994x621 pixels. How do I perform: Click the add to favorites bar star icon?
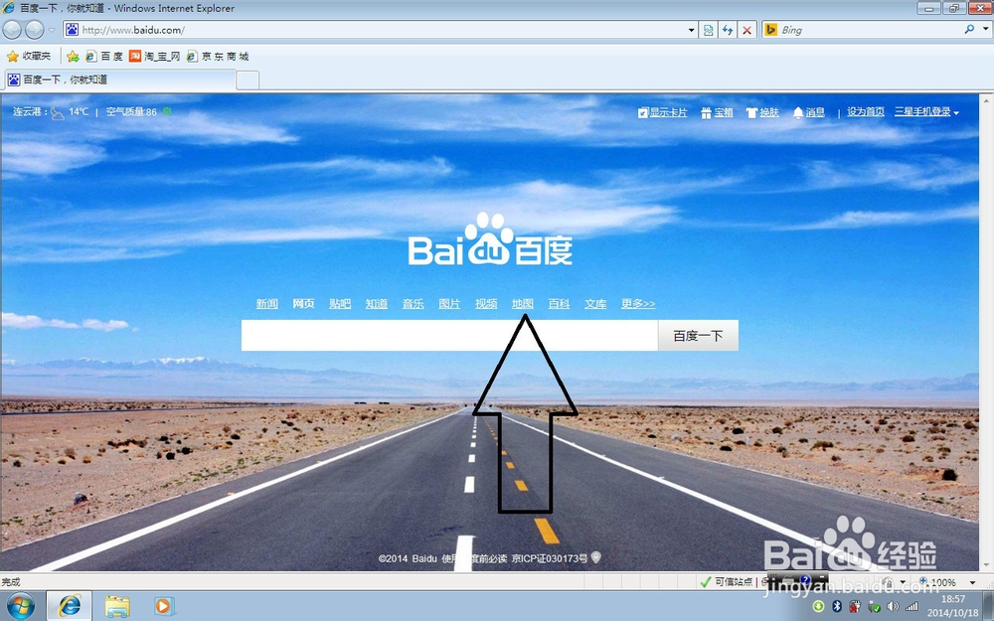[73, 57]
